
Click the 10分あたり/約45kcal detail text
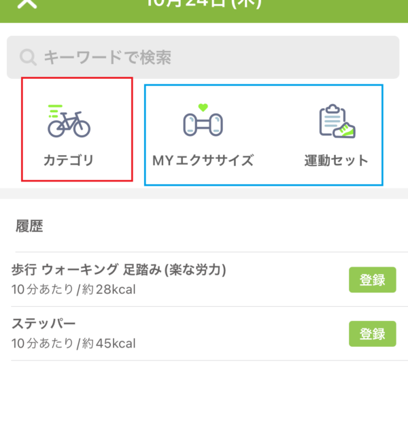(73, 343)
